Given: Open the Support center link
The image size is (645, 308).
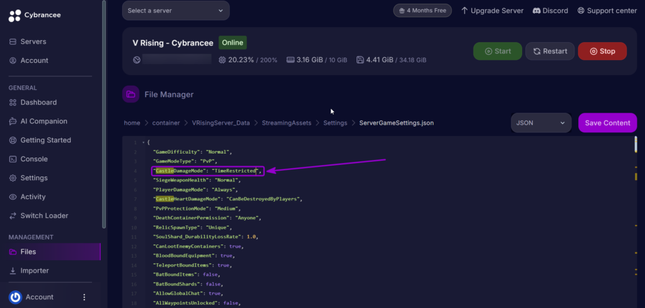Looking at the screenshot, I should point(607,11).
